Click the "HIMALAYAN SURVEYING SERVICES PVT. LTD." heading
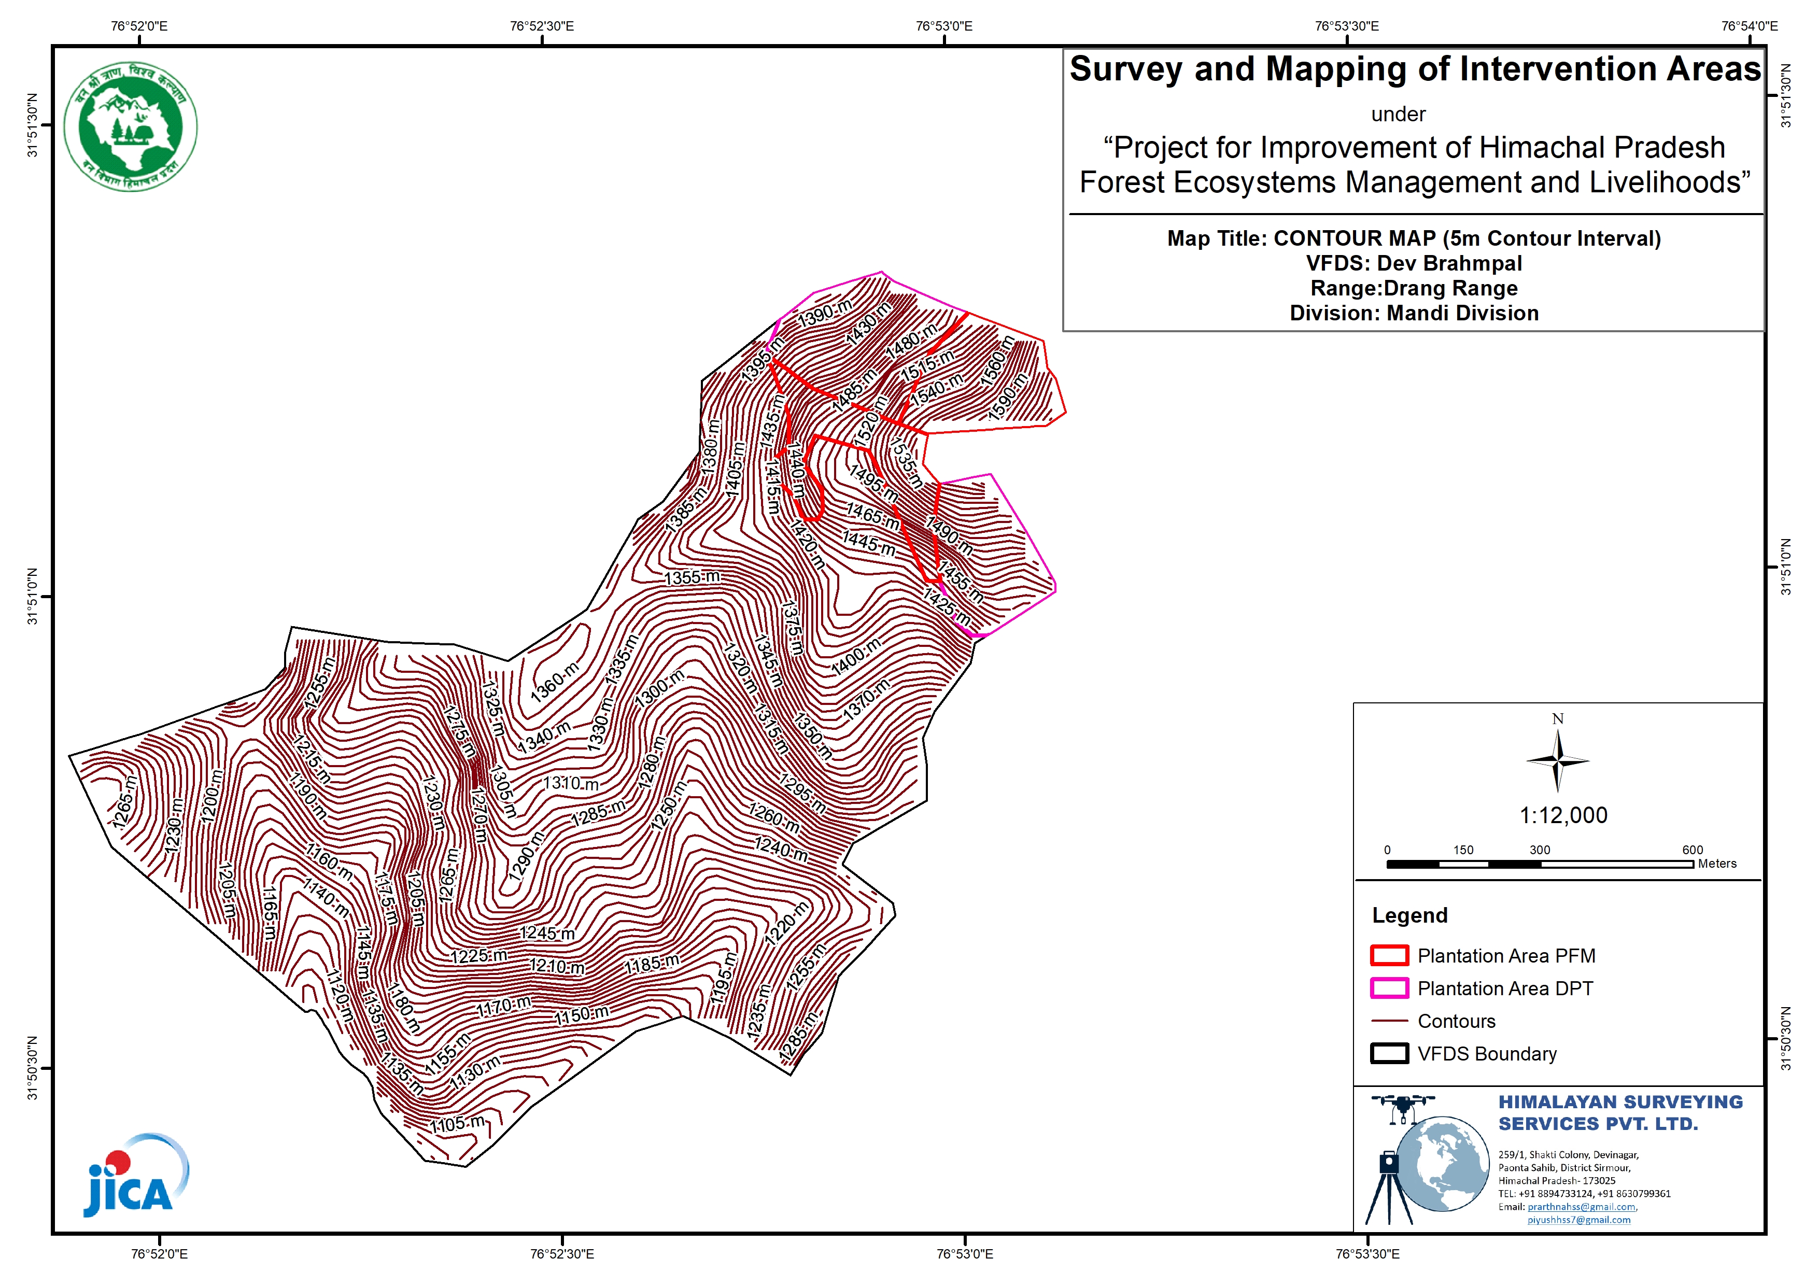1819x1286 pixels. tap(1620, 1112)
